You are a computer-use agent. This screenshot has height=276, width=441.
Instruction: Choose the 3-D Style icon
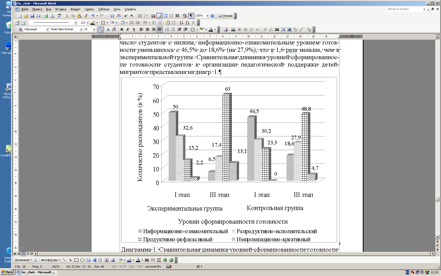171,260
